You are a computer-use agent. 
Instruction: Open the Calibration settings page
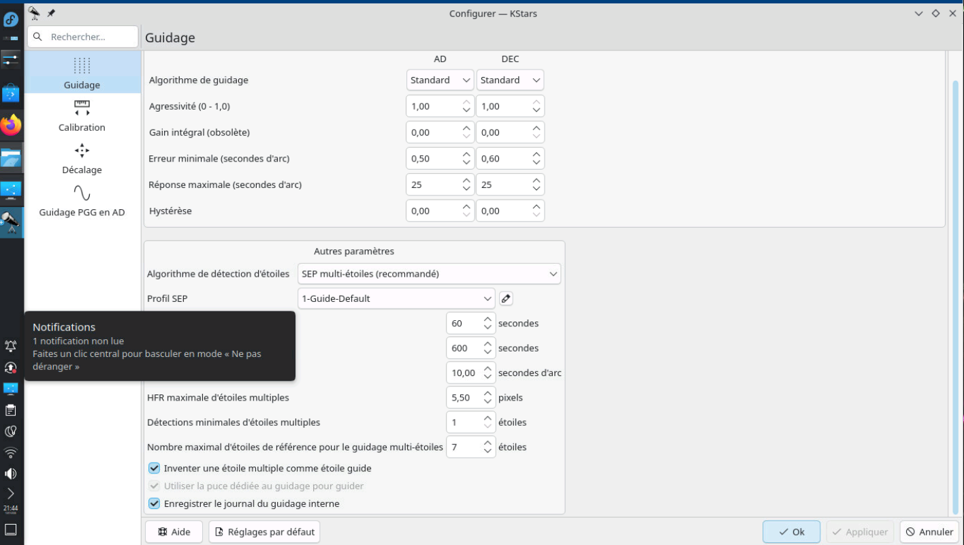click(82, 116)
